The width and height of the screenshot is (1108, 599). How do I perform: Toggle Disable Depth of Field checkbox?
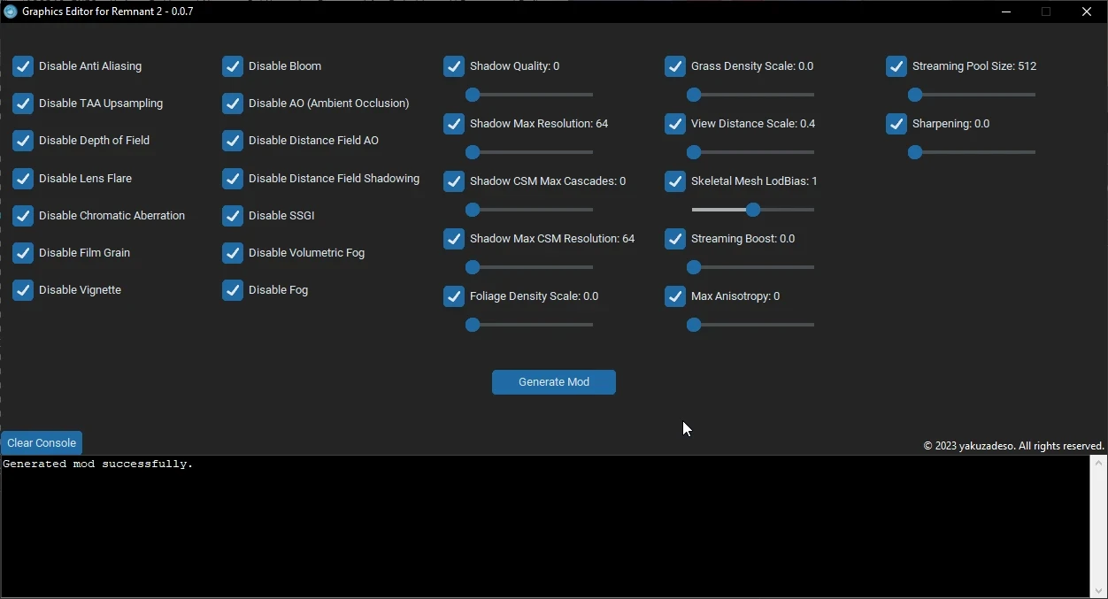pyautogui.click(x=23, y=141)
